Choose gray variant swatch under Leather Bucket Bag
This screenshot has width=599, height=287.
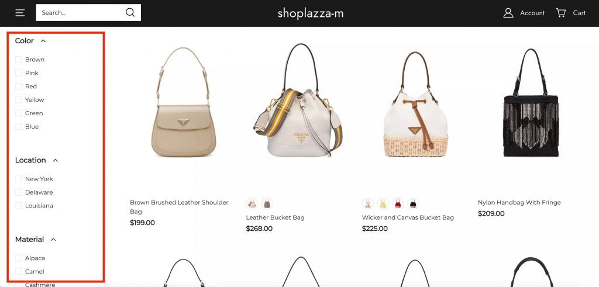[267, 203]
